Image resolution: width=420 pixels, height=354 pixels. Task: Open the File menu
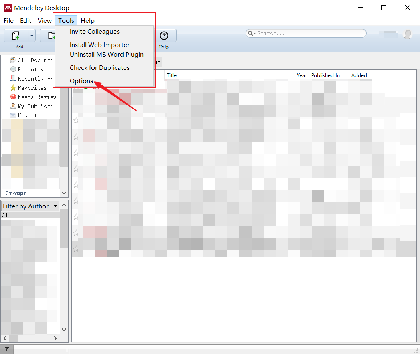click(8, 20)
